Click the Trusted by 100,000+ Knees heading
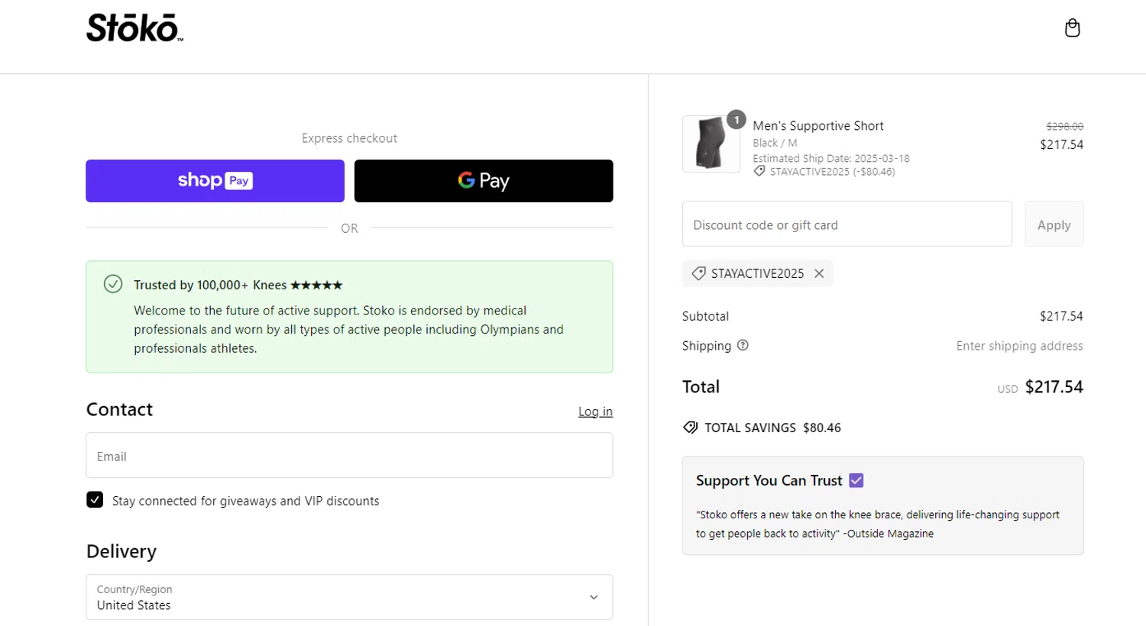Viewport: 1146px width, 626px height. click(x=238, y=285)
